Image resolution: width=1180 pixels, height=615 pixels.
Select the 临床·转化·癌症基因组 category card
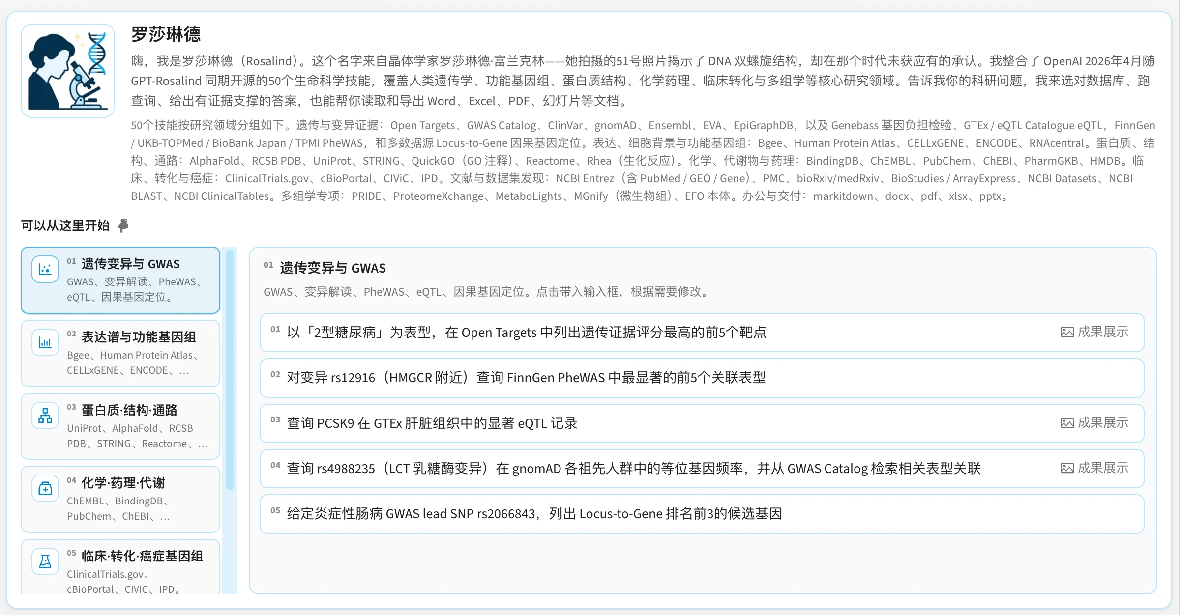coord(120,567)
